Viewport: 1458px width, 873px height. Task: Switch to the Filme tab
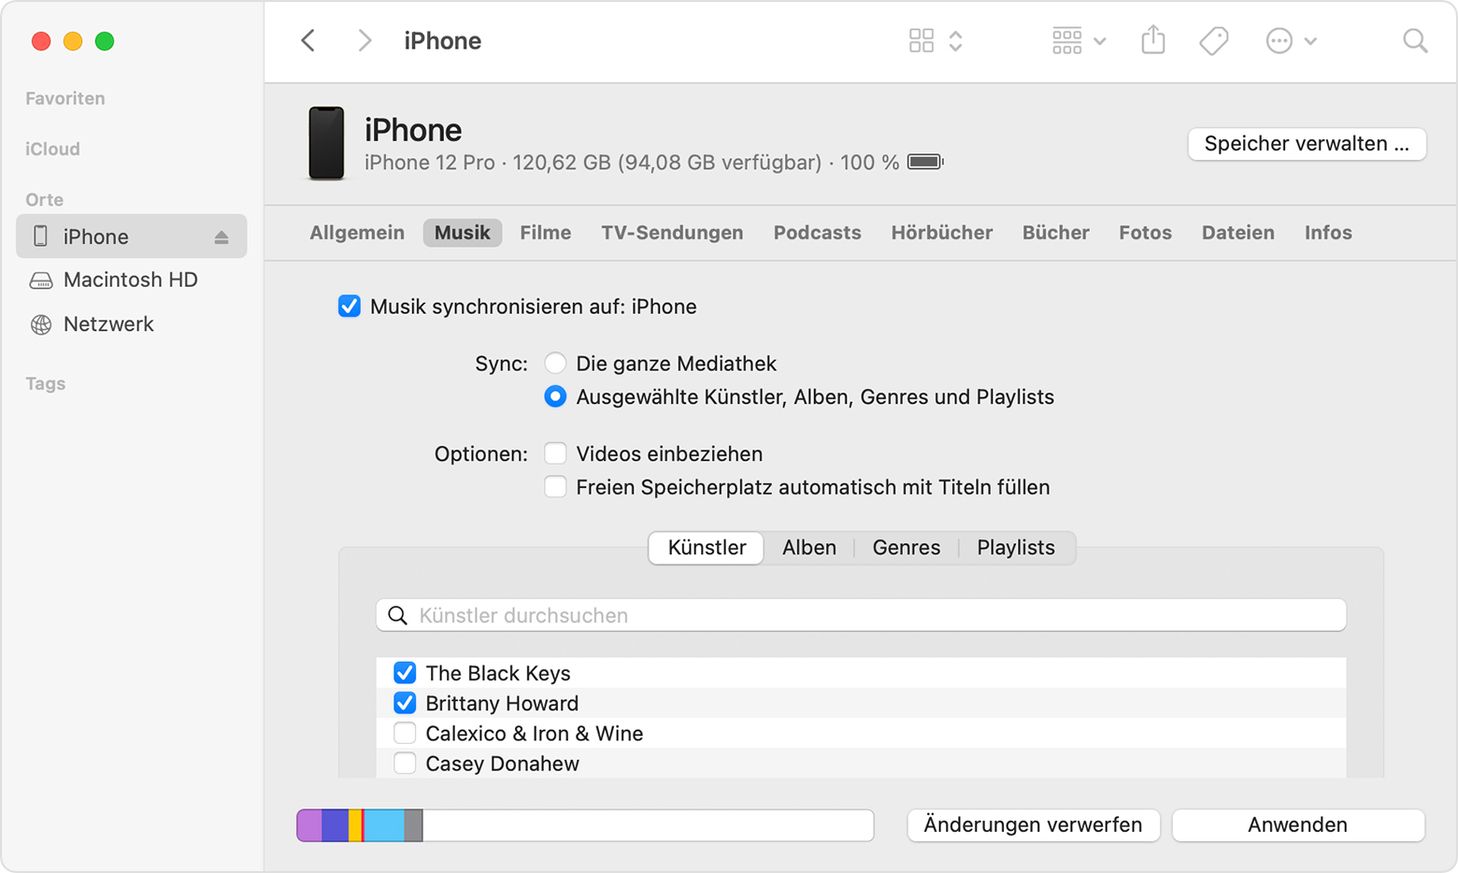point(546,233)
